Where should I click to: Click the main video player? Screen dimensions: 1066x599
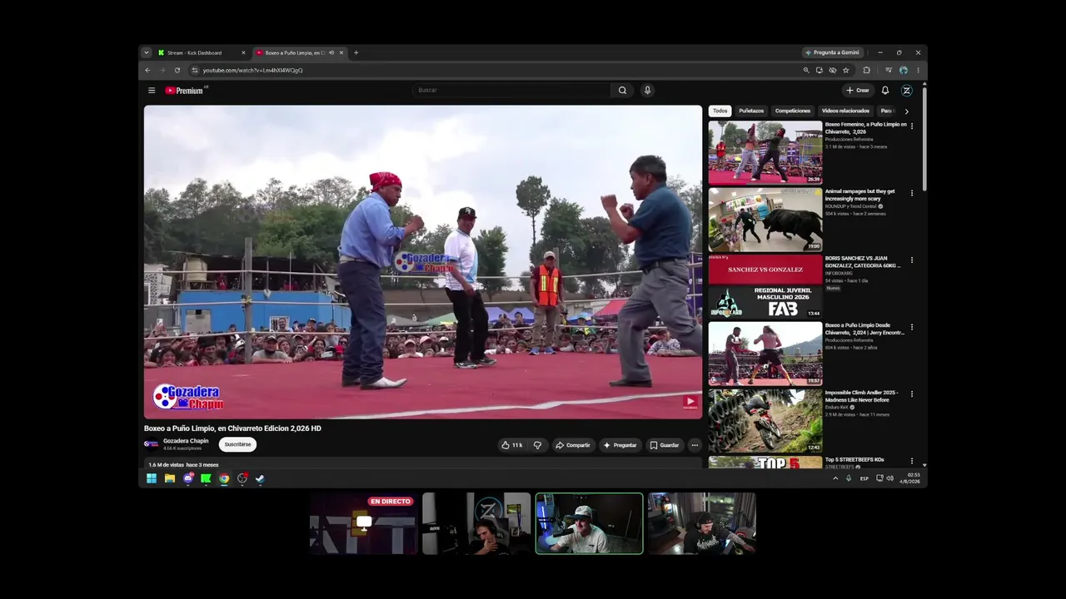[423, 262]
